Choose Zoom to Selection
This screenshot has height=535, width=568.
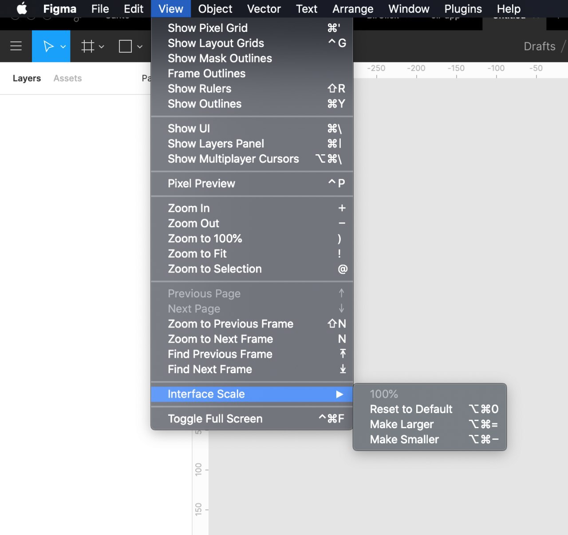pyautogui.click(x=252, y=269)
